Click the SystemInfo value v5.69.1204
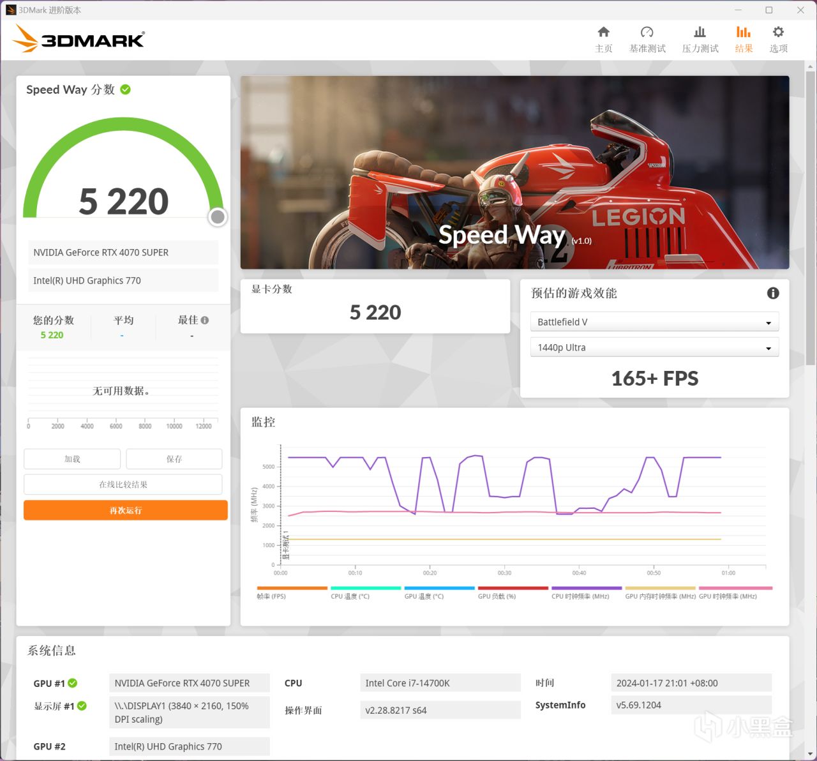 point(691,705)
